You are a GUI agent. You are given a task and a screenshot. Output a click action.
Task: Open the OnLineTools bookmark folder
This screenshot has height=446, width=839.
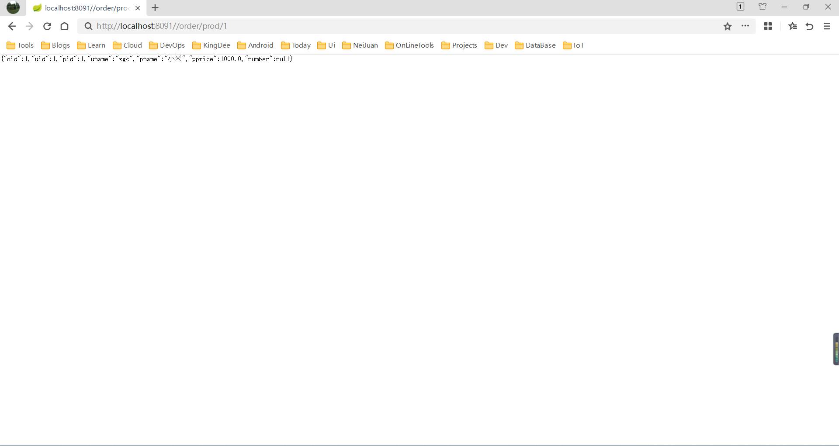(x=409, y=45)
